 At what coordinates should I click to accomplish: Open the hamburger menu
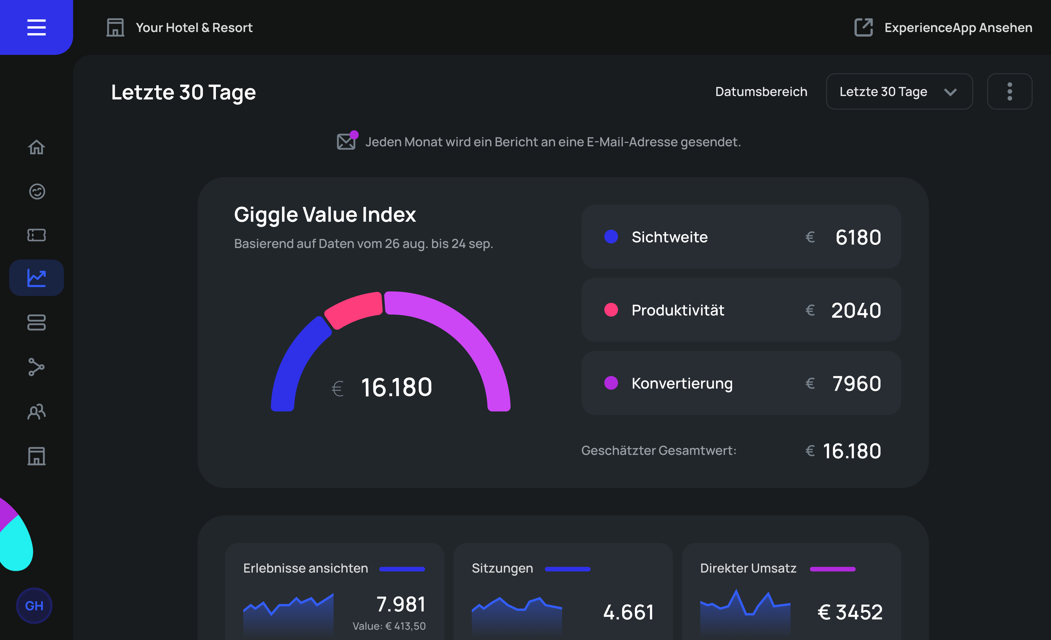(x=36, y=27)
